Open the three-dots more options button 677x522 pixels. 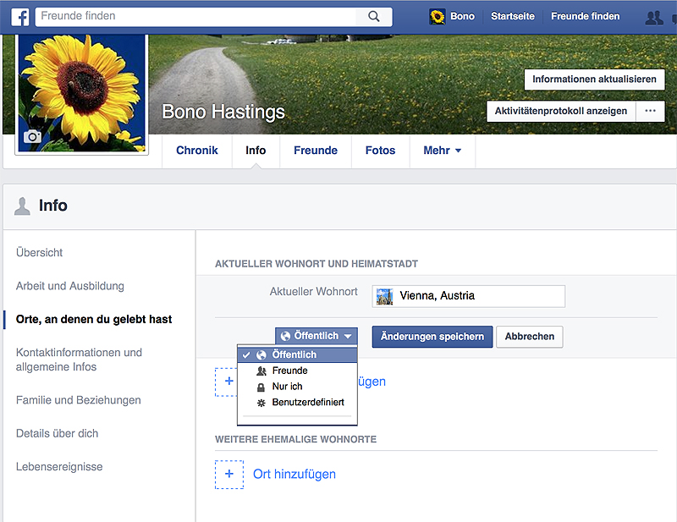click(650, 111)
